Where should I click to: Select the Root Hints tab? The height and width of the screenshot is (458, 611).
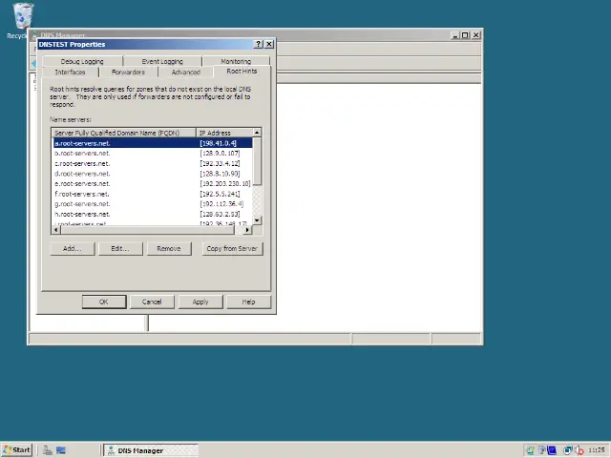(x=242, y=72)
